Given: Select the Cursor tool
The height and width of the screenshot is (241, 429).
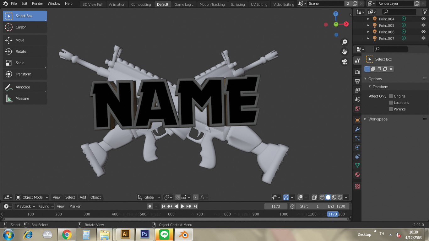Looking at the screenshot, I should click(21, 27).
